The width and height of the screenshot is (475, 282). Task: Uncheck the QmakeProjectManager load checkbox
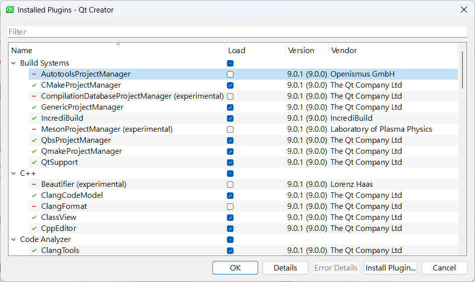(x=230, y=151)
